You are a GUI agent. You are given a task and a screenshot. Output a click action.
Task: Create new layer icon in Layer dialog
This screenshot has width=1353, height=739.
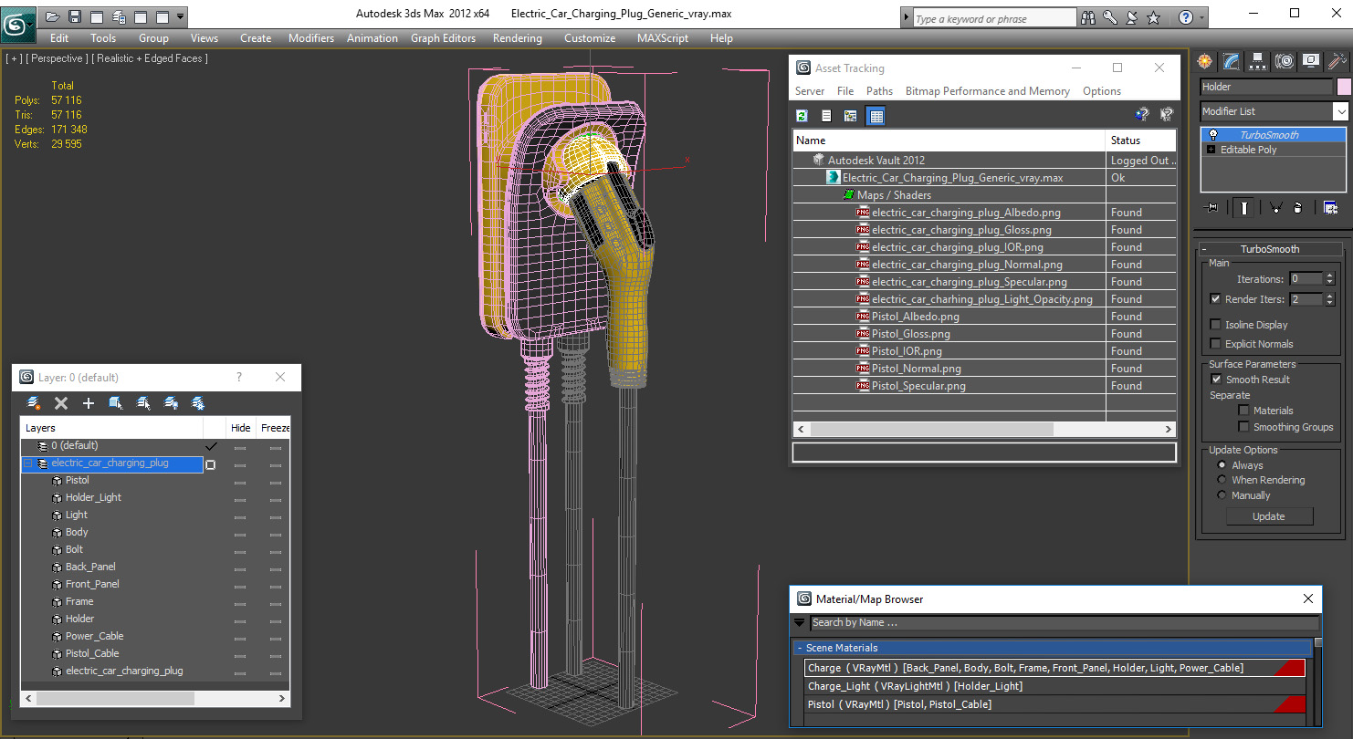coord(34,403)
